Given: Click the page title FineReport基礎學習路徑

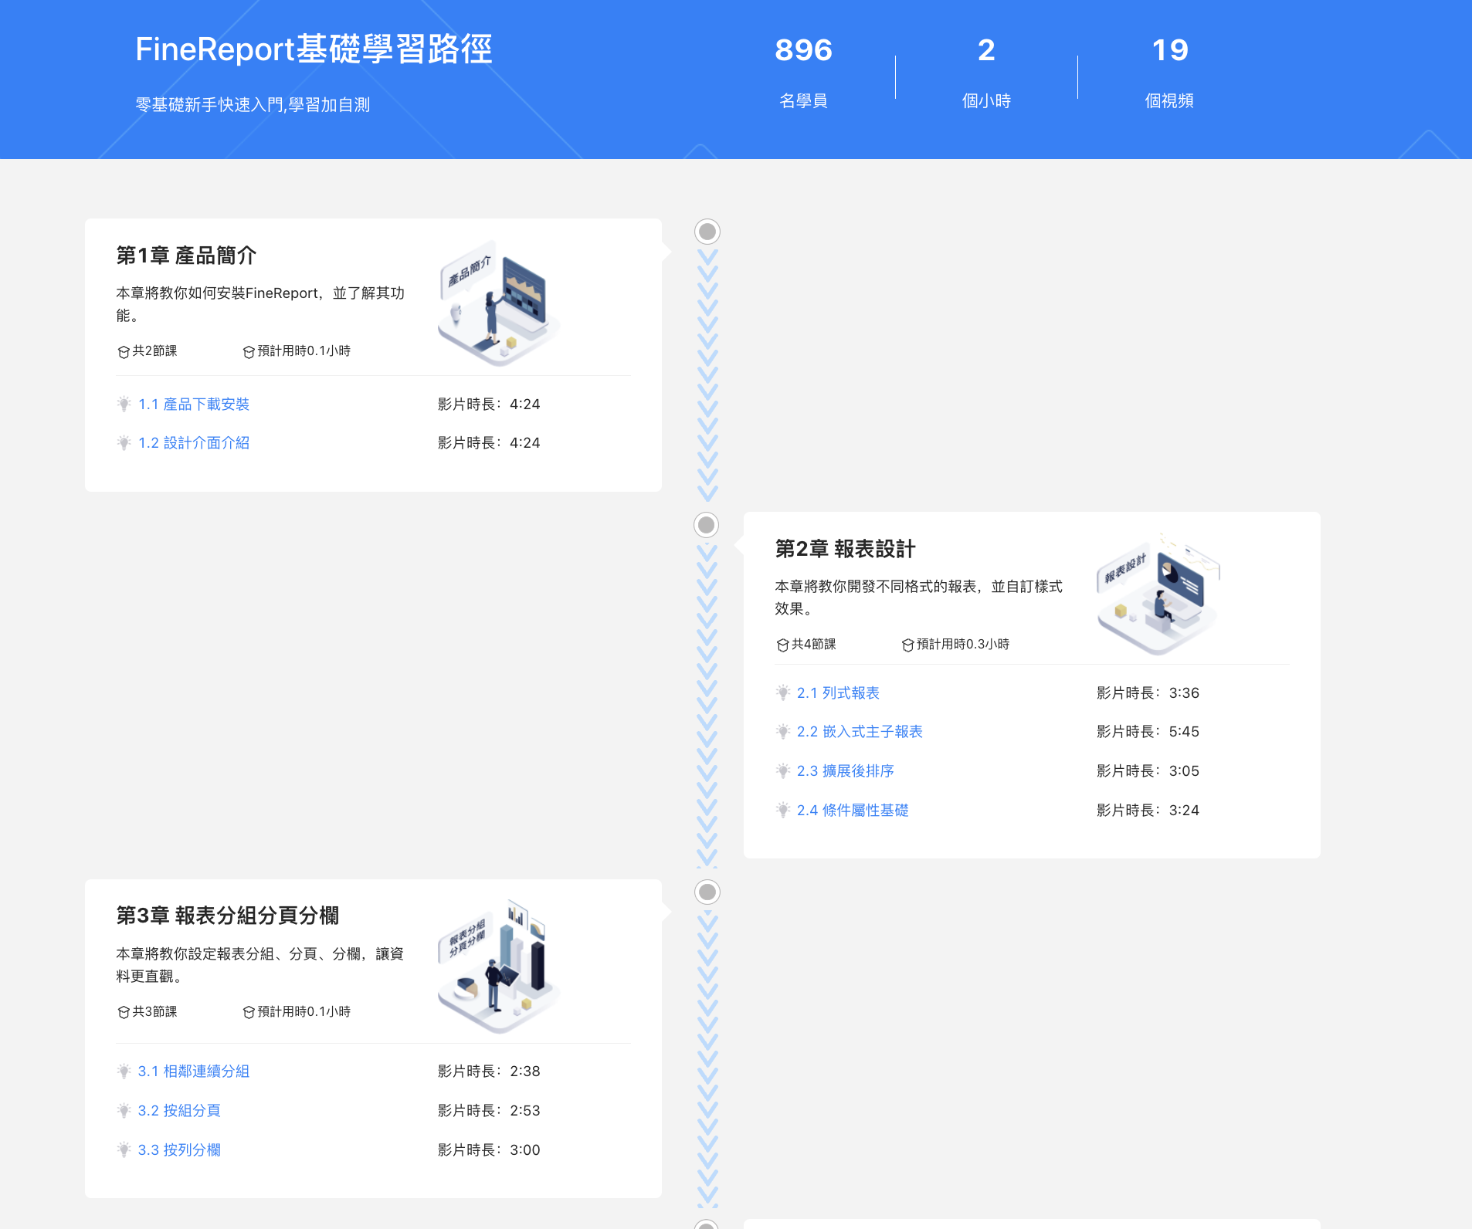Looking at the screenshot, I should [x=314, y=49].
